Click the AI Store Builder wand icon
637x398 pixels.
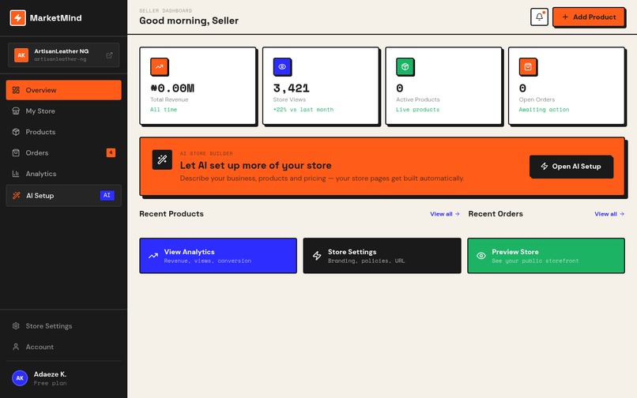click(x=162, y=160)
